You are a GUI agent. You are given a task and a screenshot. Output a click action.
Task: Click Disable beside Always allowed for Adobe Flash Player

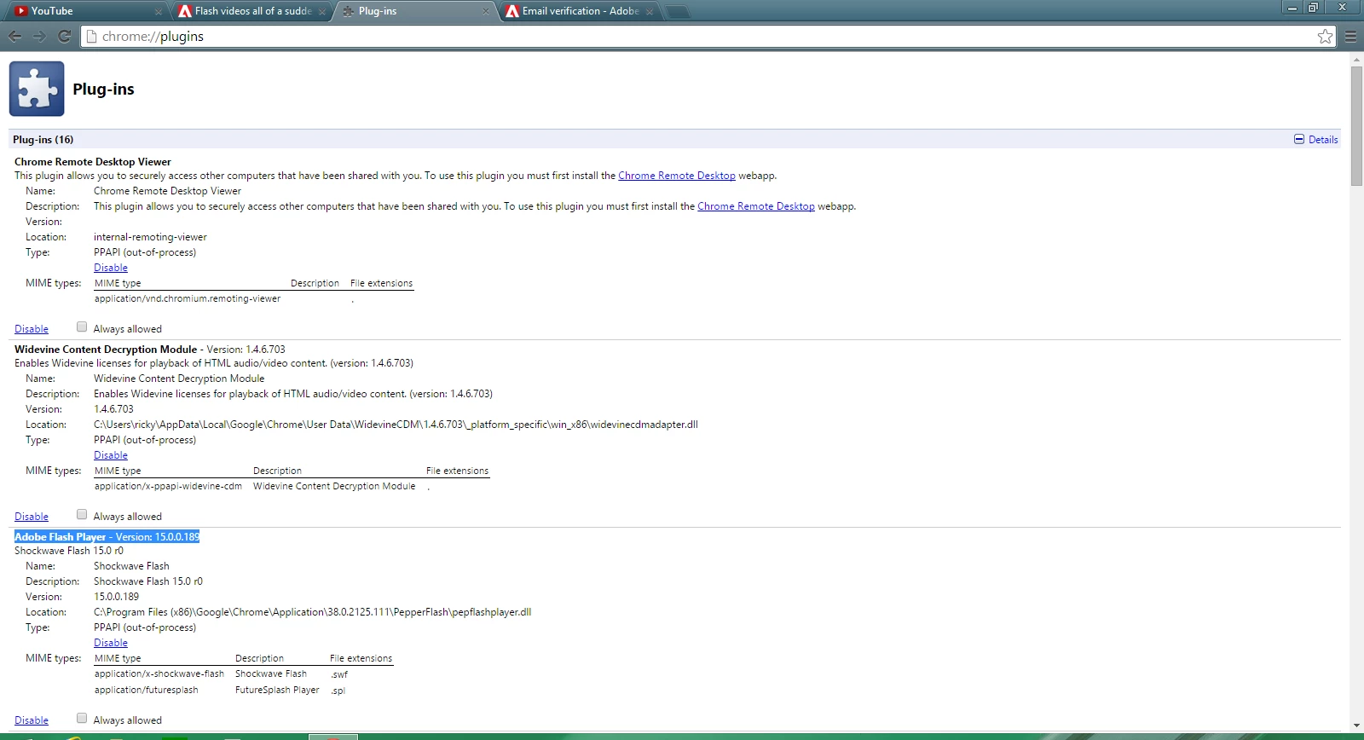click(32, 720)
